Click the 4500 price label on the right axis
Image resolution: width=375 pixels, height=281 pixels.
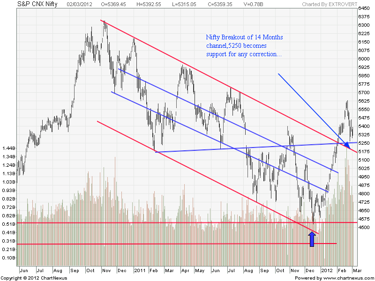[x=363, y=228]
